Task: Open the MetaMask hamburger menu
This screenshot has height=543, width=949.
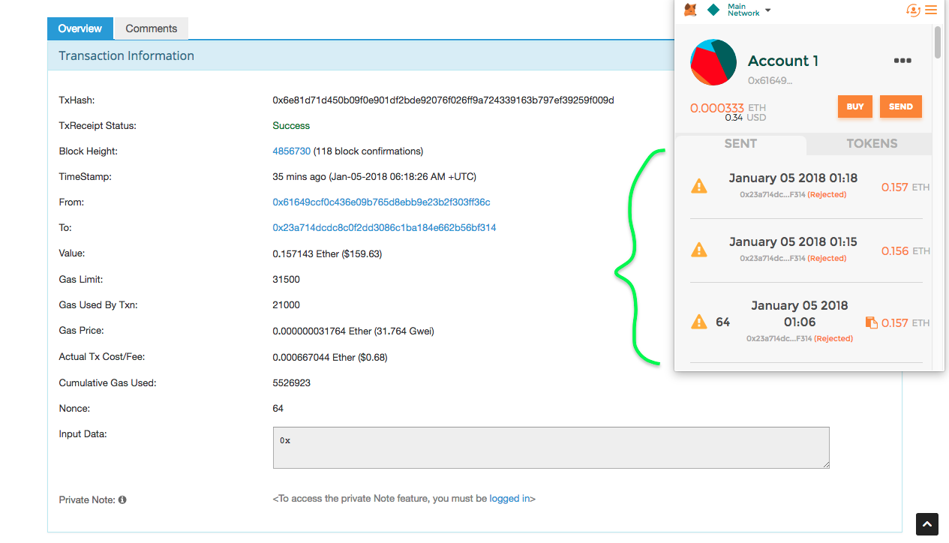Action: (931, 10)
